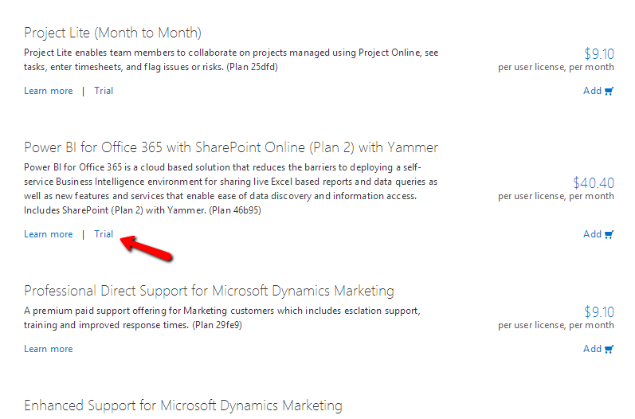
Task: Open Learn more for Project Lite
Action: pyautogui.click(x=48, y=91)
